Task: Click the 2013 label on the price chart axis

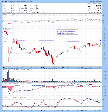Action: click(83, 67)
